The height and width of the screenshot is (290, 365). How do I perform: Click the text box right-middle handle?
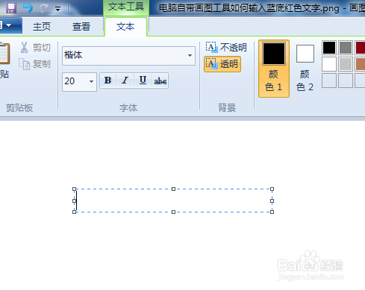272,201
